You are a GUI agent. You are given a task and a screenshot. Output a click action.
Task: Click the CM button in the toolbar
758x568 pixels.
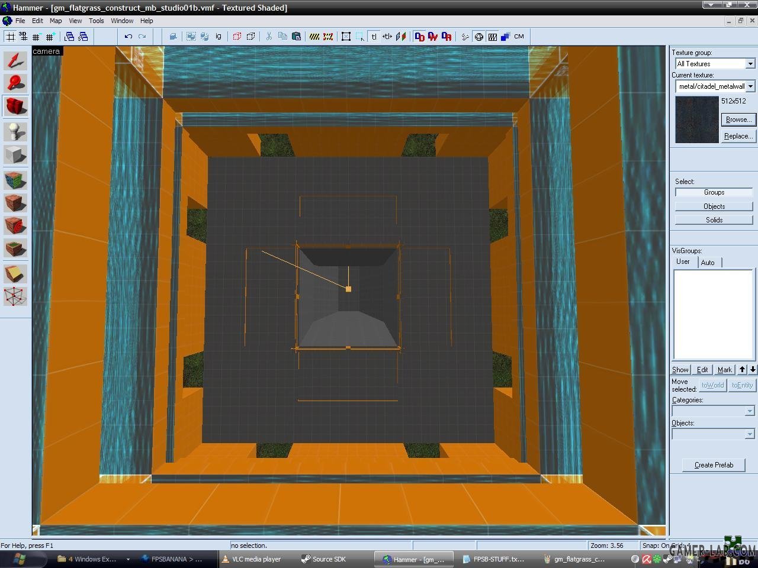[519, 37]
